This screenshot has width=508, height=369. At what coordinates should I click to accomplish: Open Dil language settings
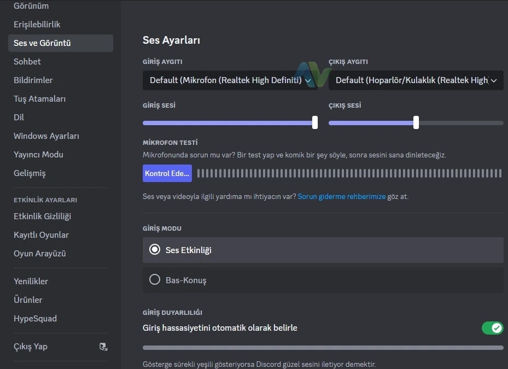[19, 118]
